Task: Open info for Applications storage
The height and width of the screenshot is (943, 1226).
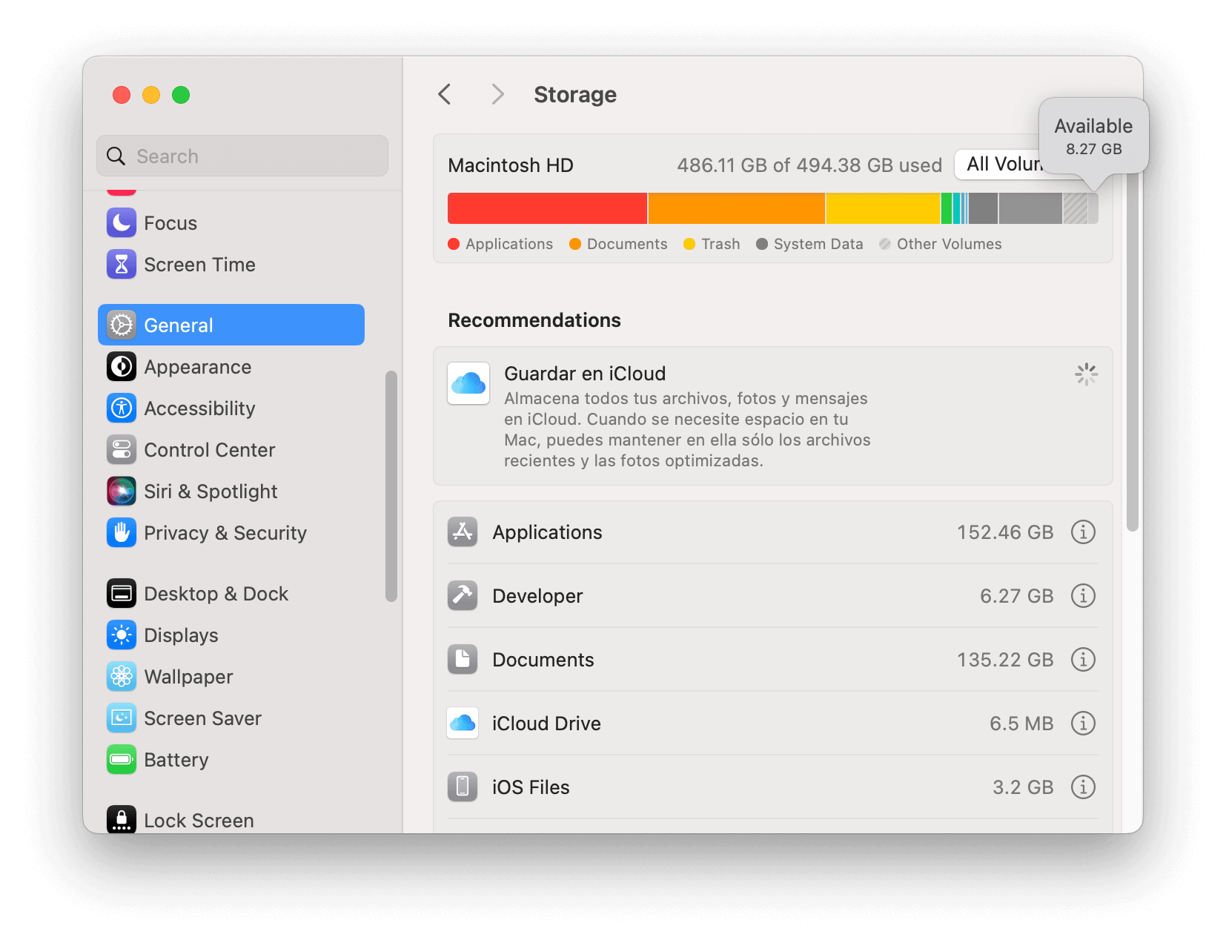Action: pyautogui.click(x=1083, y=532)
